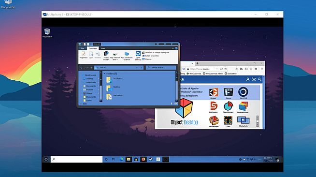316x177 pixels.
Task: Click the DeskScapes app icon
Action: [x=214, y=106]
